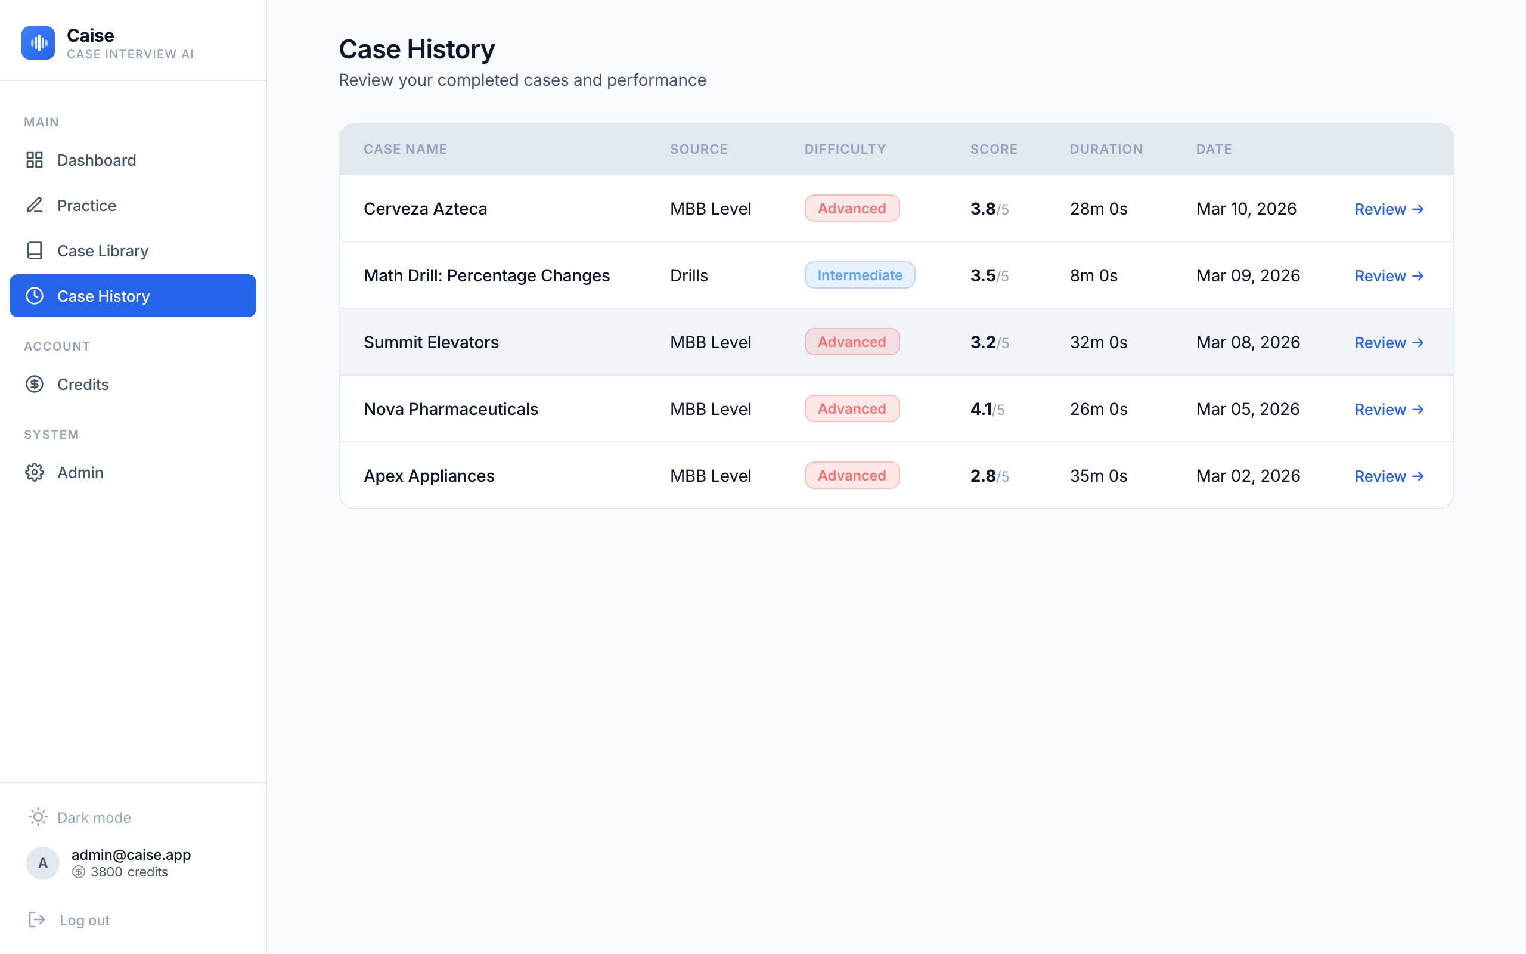Open the Case Library book icon
1526x954 pixels.
tap(35, 250)
